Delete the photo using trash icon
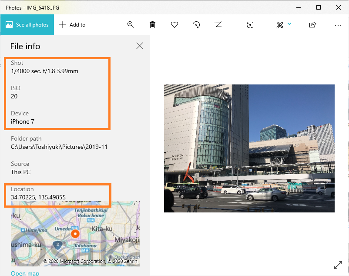 tap(152, 25)
